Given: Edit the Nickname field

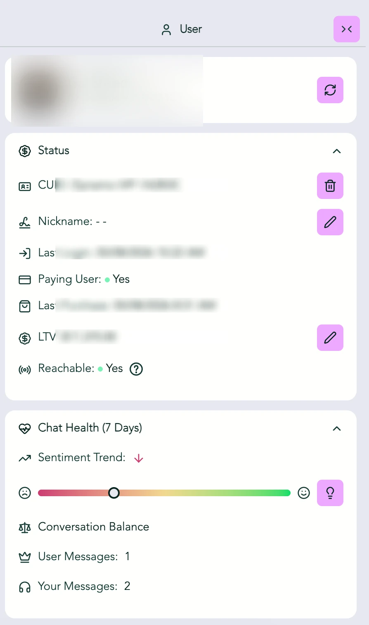Looking at the screenshot, I should pos(330,222).
